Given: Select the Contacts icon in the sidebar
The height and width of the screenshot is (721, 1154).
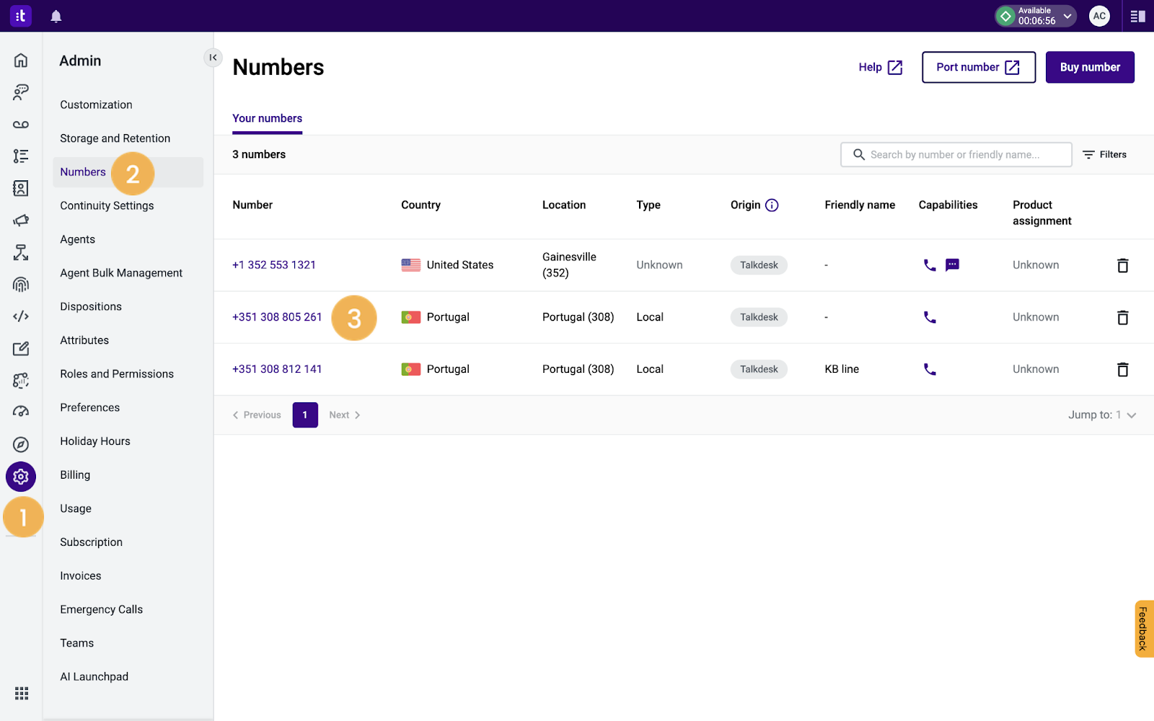Looking at the screenshot, I should (20, 188).
